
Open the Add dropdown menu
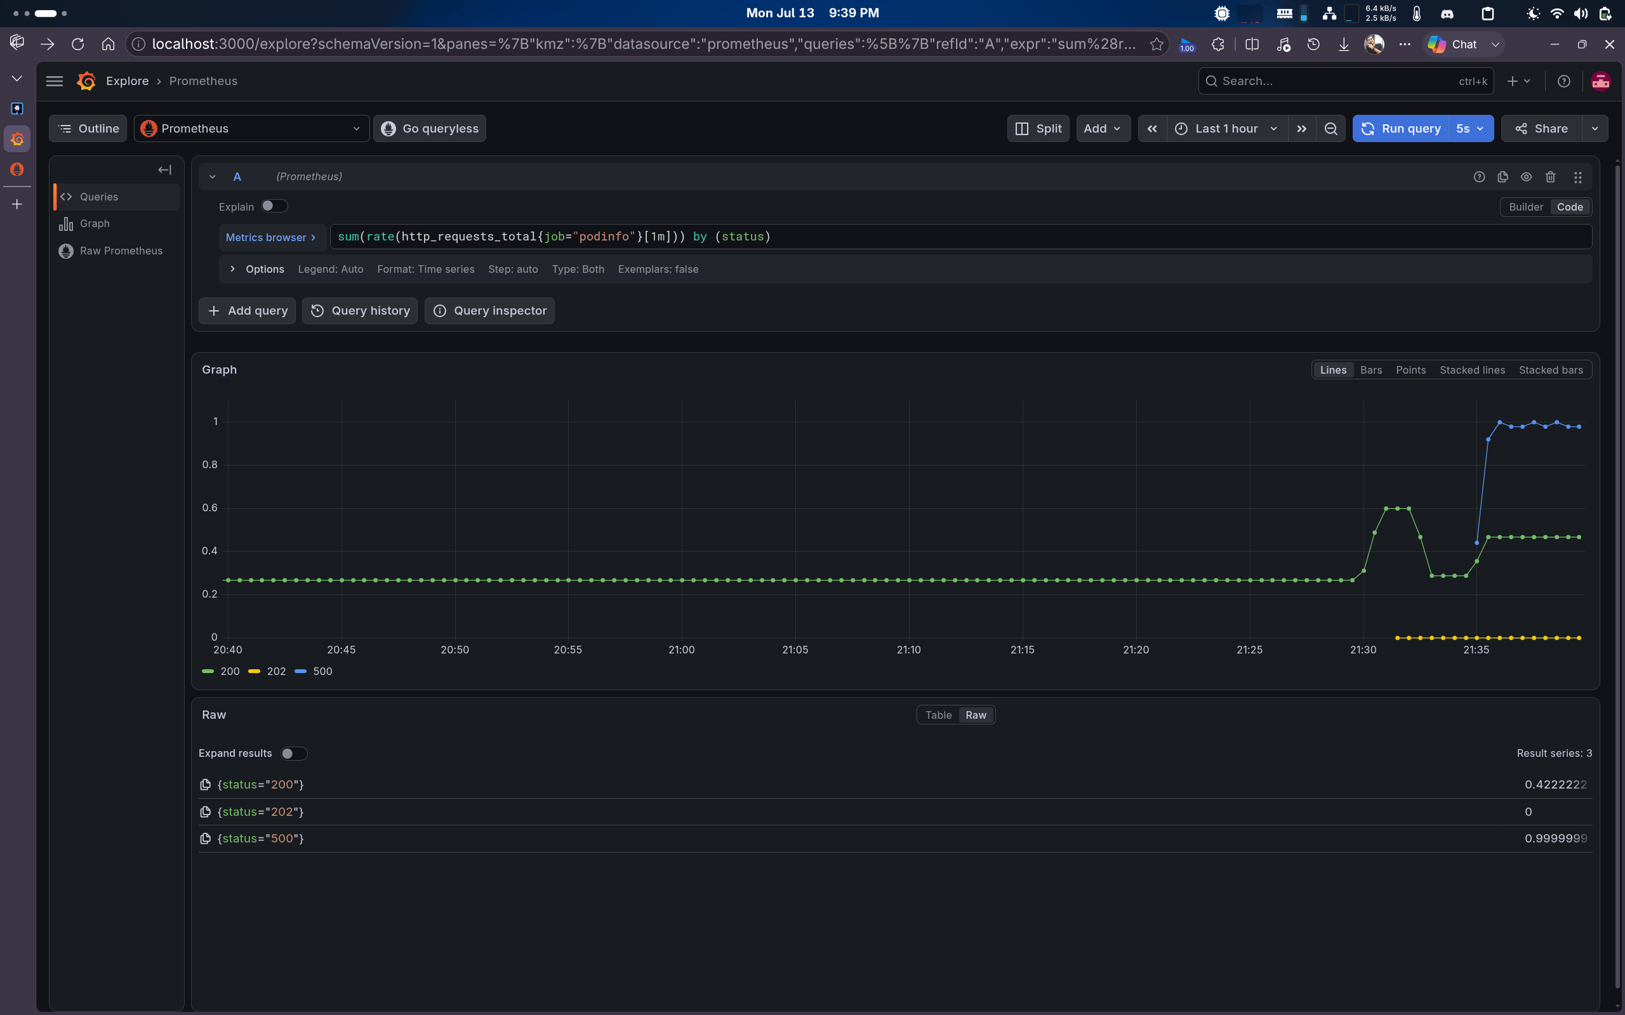pos(1103,128)
